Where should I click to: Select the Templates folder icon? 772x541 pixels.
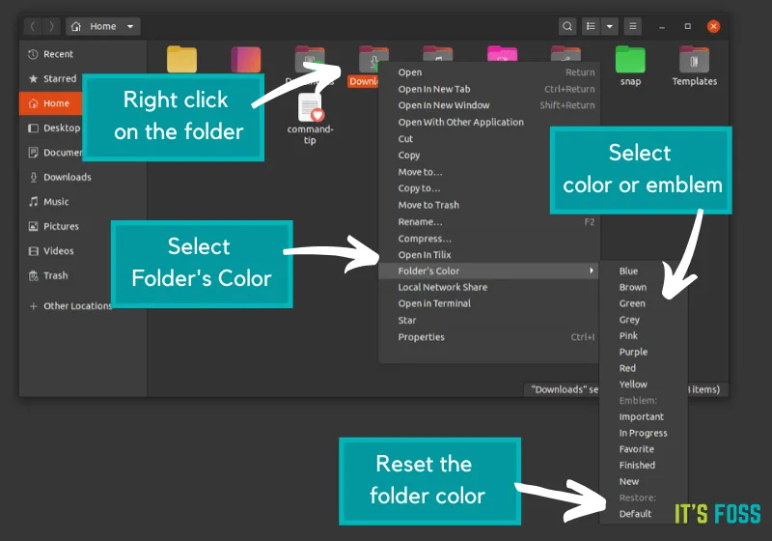tap(695, 61)
